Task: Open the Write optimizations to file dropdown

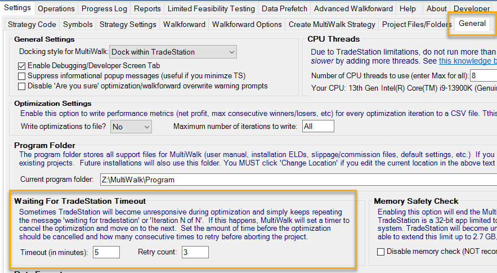Action: (131, 127)
